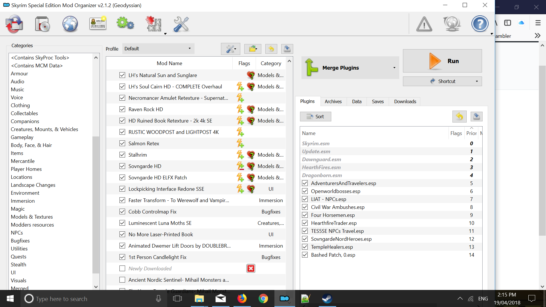Viewport: 546px width, 307px height.
Task: Open the Downloads tab
Action: coord(405,101)
